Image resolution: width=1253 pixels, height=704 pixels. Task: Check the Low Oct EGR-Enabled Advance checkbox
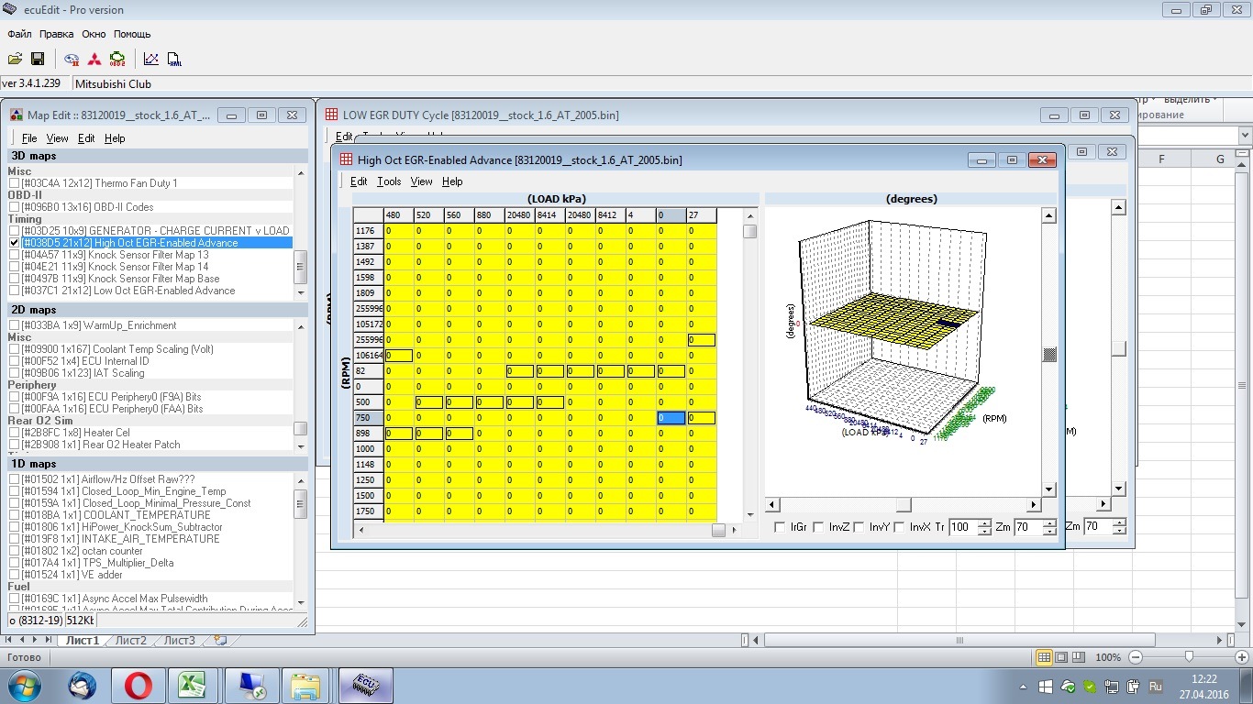(x=14, y=291)
